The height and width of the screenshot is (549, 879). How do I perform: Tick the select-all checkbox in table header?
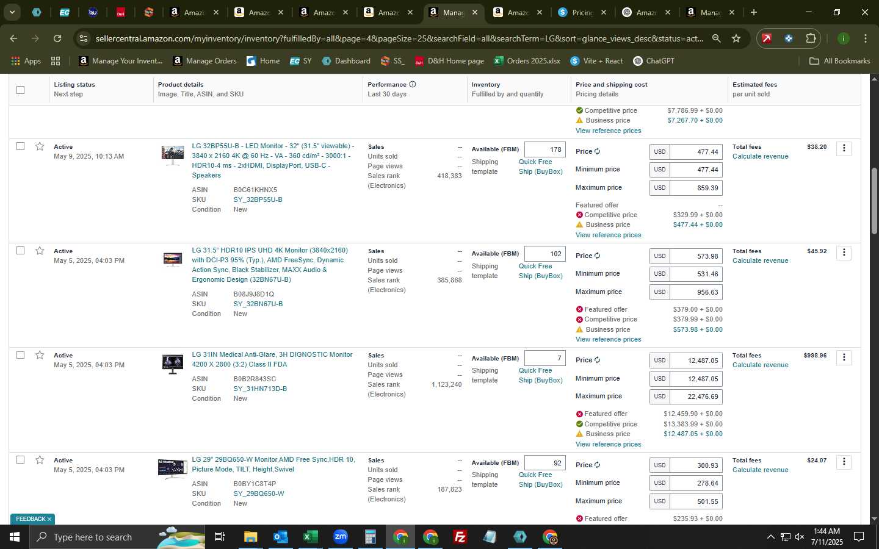click(x=20, y=90)
